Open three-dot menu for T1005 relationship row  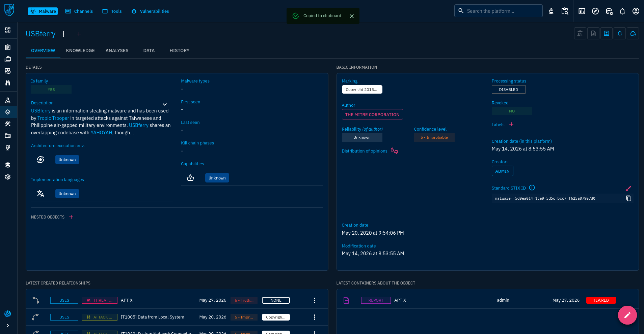click(x=315, y=317)
